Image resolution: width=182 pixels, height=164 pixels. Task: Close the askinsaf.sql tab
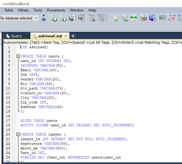click(66, 36)
